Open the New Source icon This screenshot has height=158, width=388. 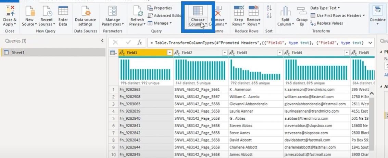[30, 11]
